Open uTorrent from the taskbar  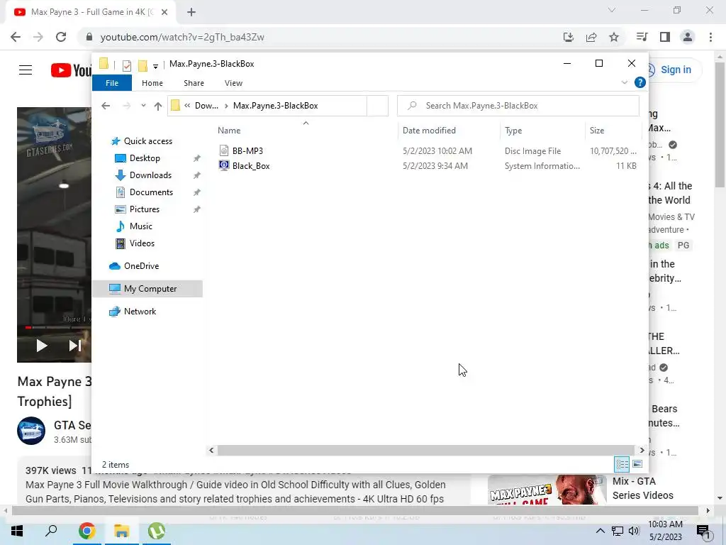click(x=157, y=531)
